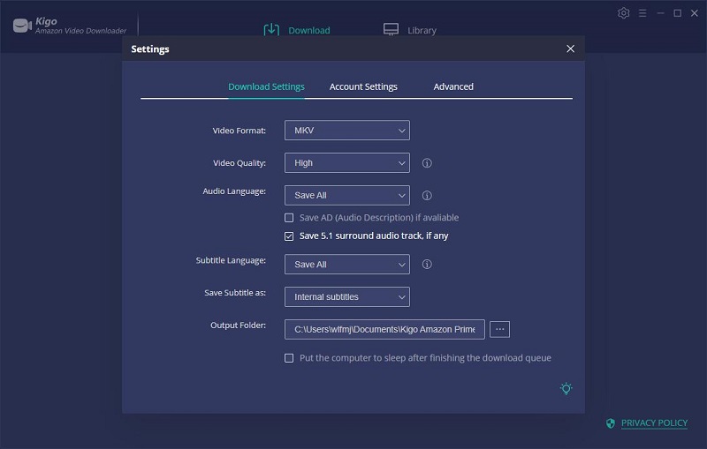Open the Video Format MKV dropdown
The image size is (707, 449).
347,131
